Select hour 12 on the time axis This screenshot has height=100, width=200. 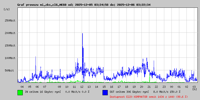coord(82,87)
